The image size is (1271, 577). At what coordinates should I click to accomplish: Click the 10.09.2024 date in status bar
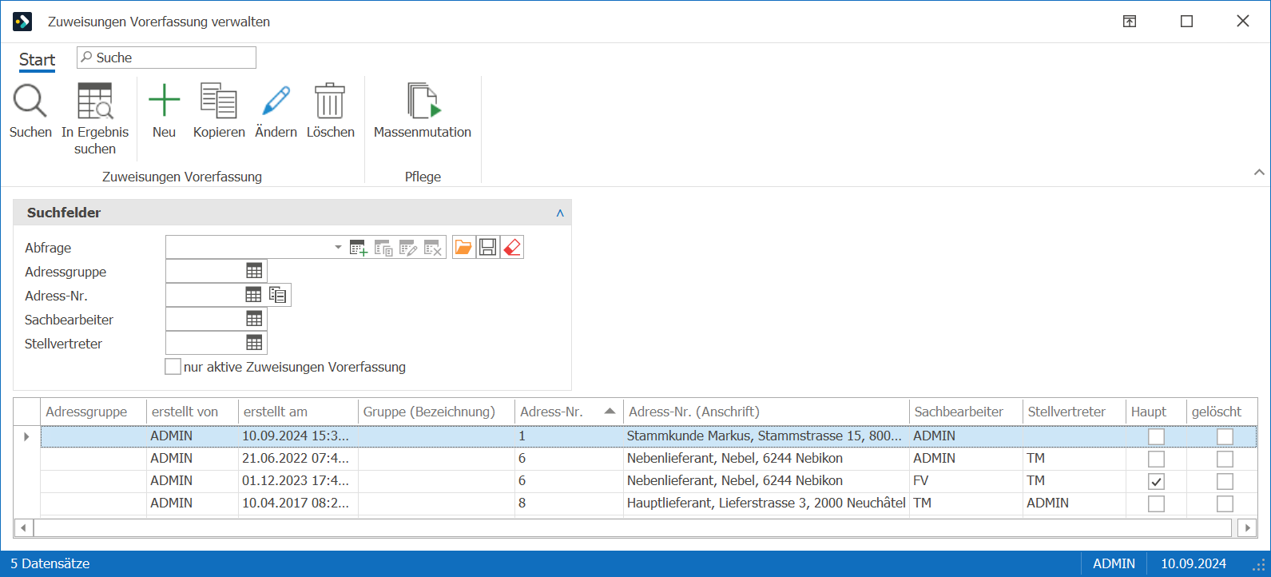coord(1194,563)
